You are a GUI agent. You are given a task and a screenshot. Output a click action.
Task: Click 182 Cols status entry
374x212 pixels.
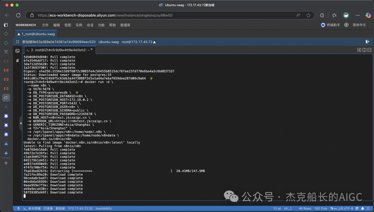pos(321,209)
